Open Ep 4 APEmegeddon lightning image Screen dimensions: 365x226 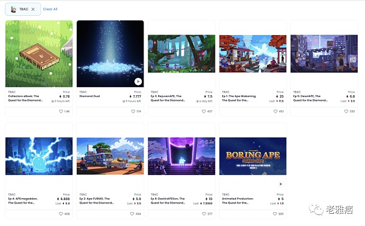(39, 156)
